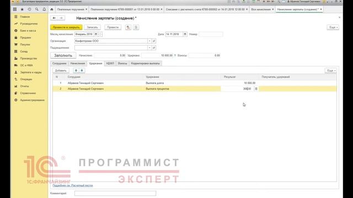This screenshot has width=353, height=198.
Task: Switch to Платежные поручения window tab
Action: [x=71, y=9]
